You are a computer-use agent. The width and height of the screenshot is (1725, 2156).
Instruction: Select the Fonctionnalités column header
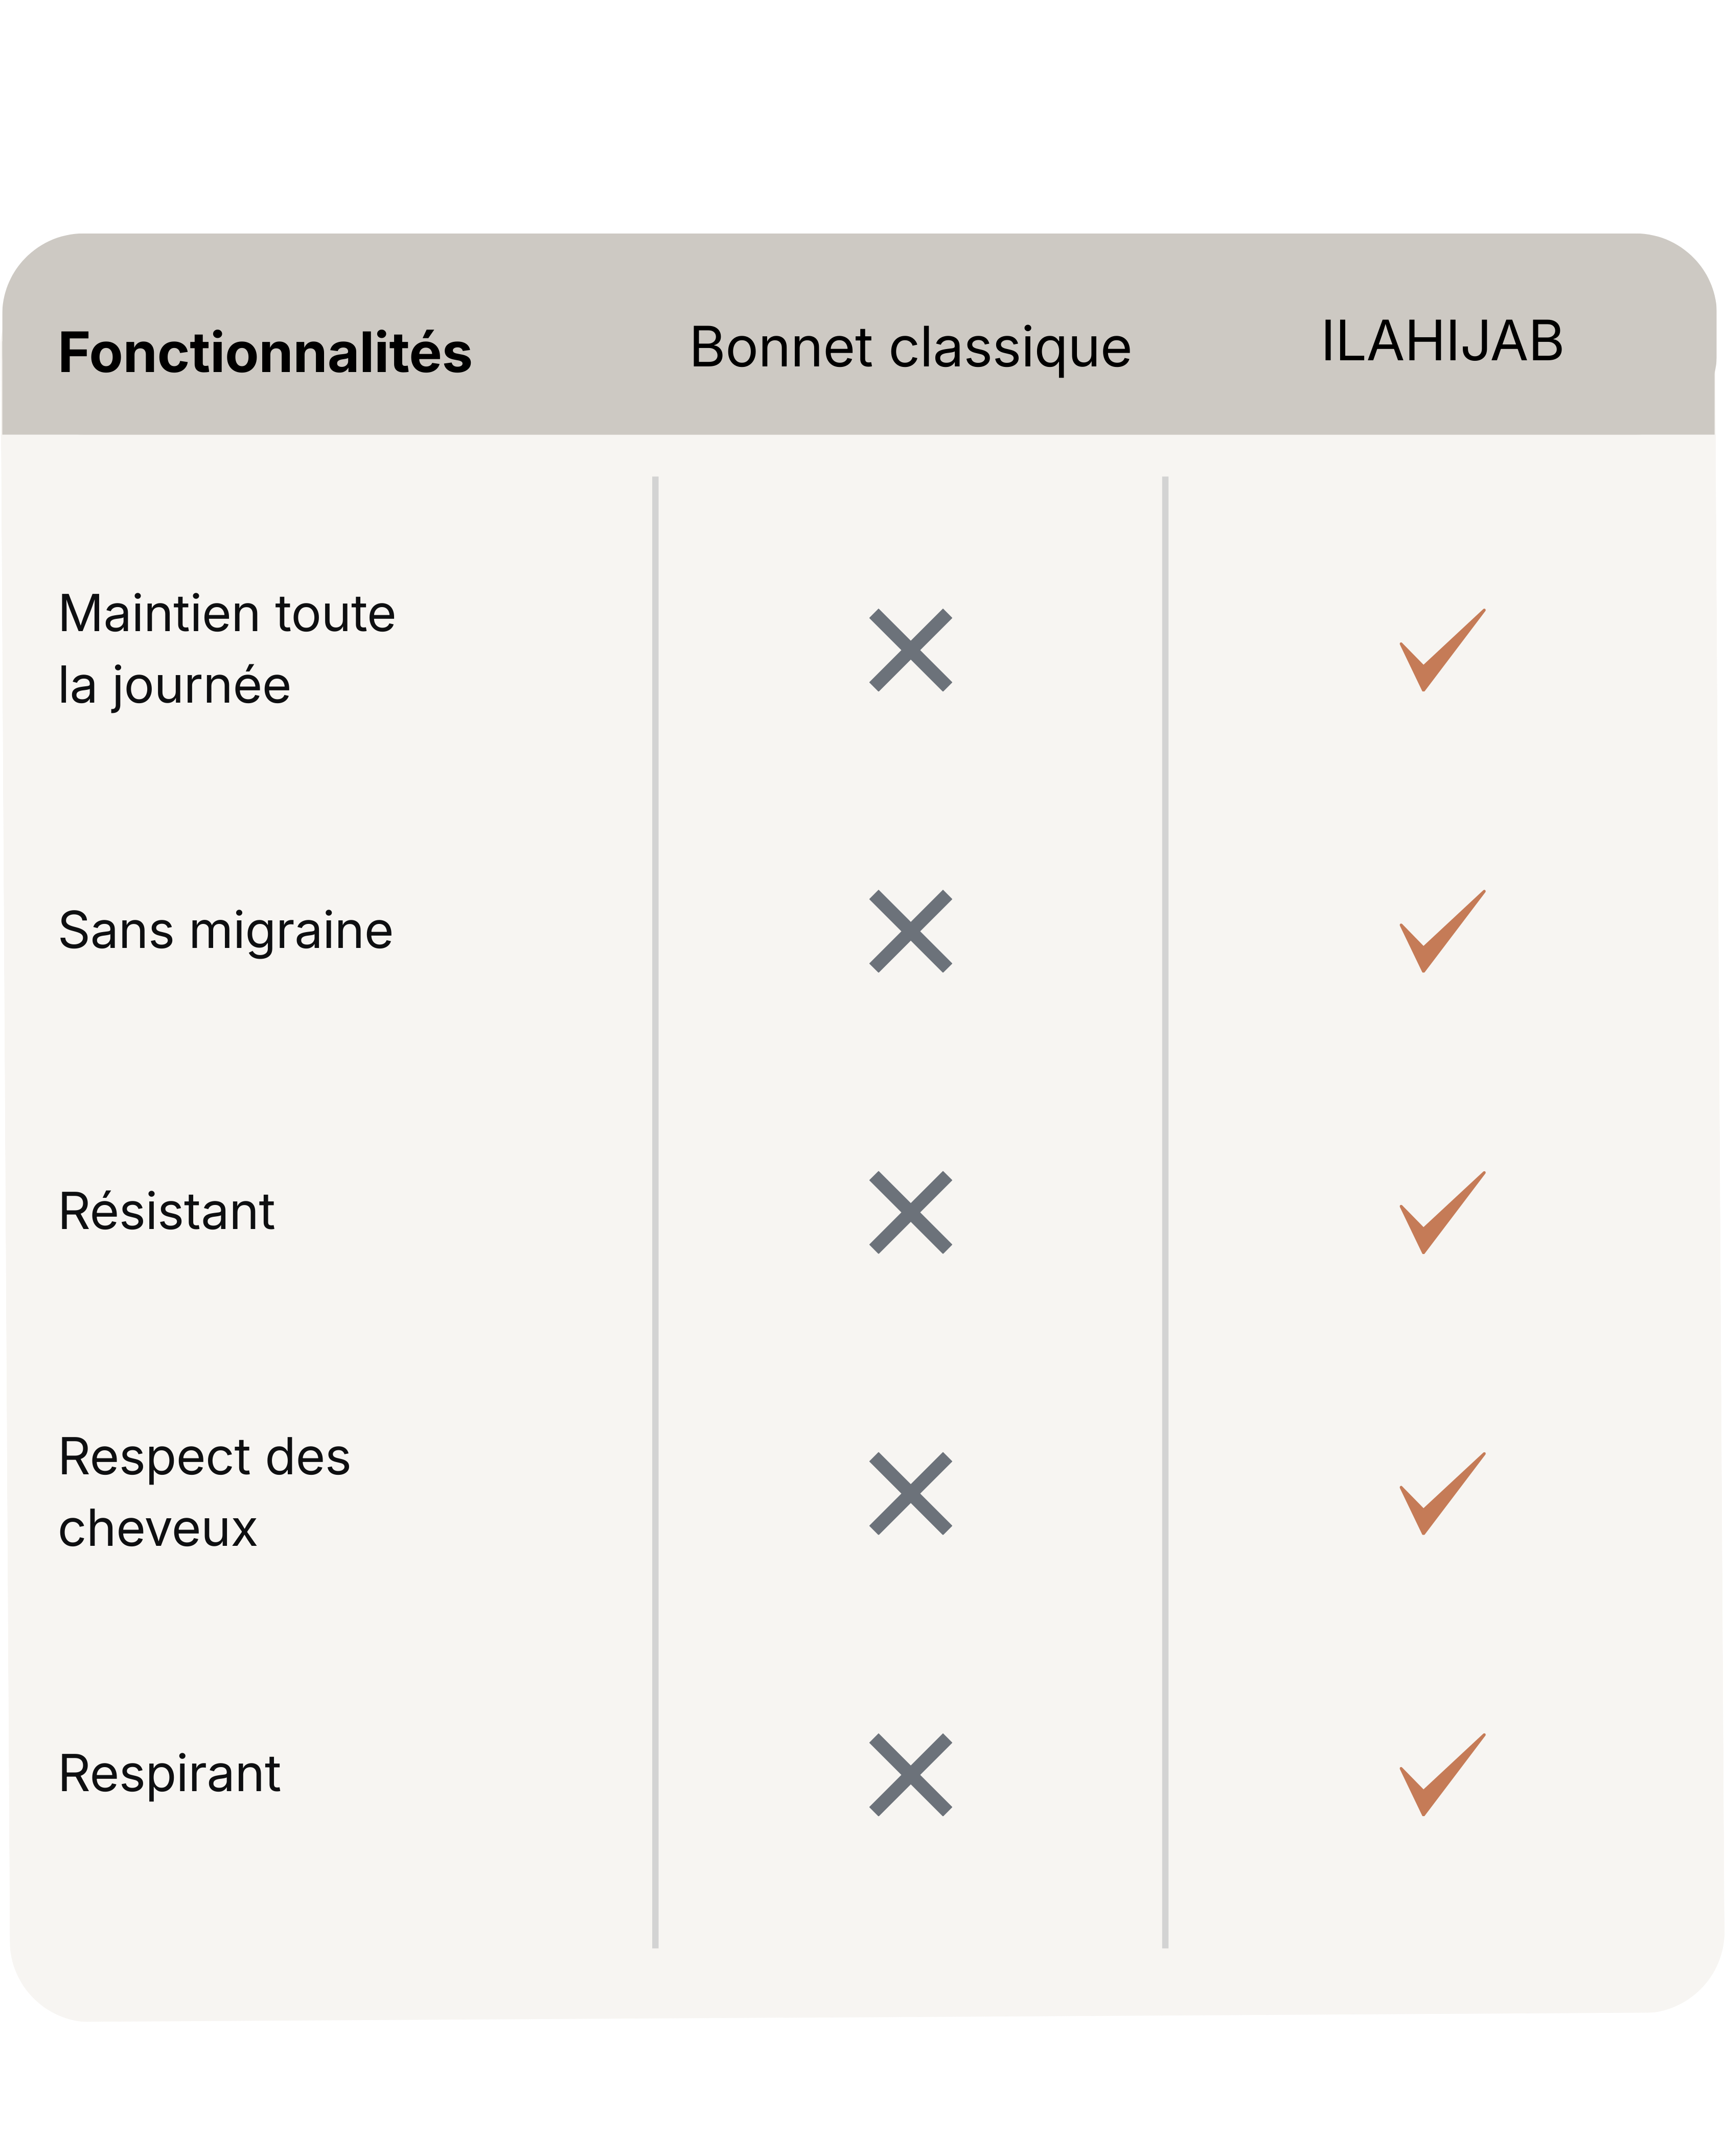(265, 353)
